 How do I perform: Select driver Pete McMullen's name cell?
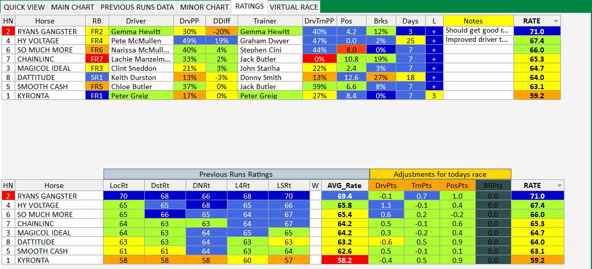tap(136, 40)
